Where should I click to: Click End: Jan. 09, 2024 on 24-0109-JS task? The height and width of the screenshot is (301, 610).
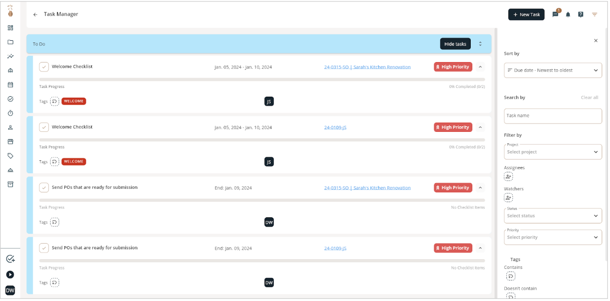point(233,248)
